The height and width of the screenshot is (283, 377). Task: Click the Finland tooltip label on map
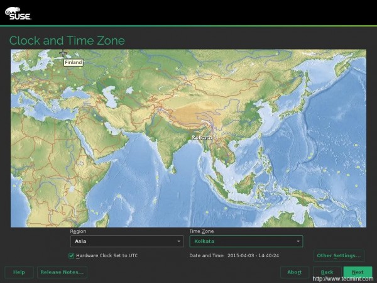73,62
